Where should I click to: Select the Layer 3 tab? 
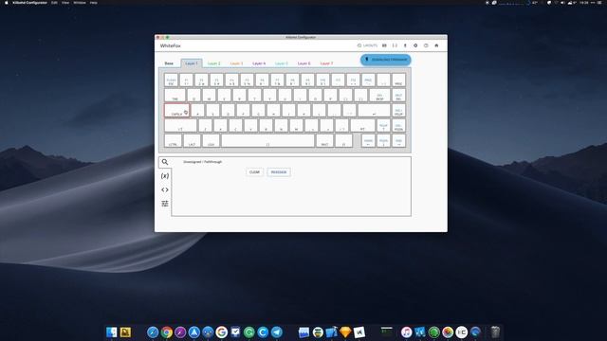(x=236, y=63)
